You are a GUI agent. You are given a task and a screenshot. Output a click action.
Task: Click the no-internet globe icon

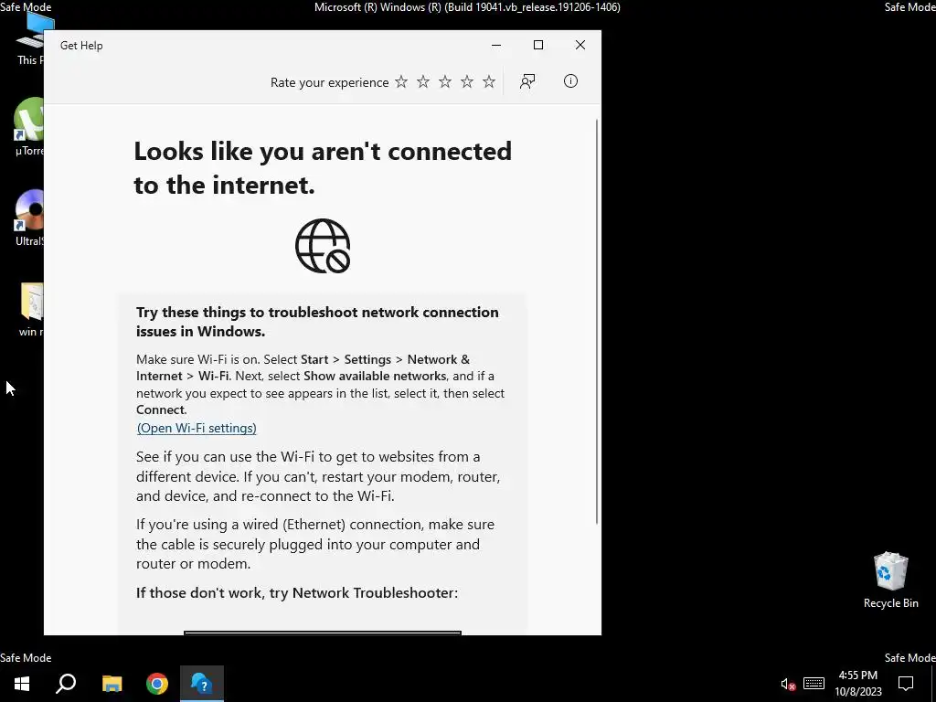323,246
